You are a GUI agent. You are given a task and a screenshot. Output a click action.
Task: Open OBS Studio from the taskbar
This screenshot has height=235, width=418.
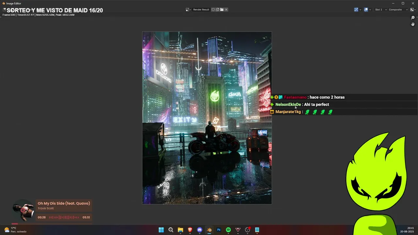[248, 230]
